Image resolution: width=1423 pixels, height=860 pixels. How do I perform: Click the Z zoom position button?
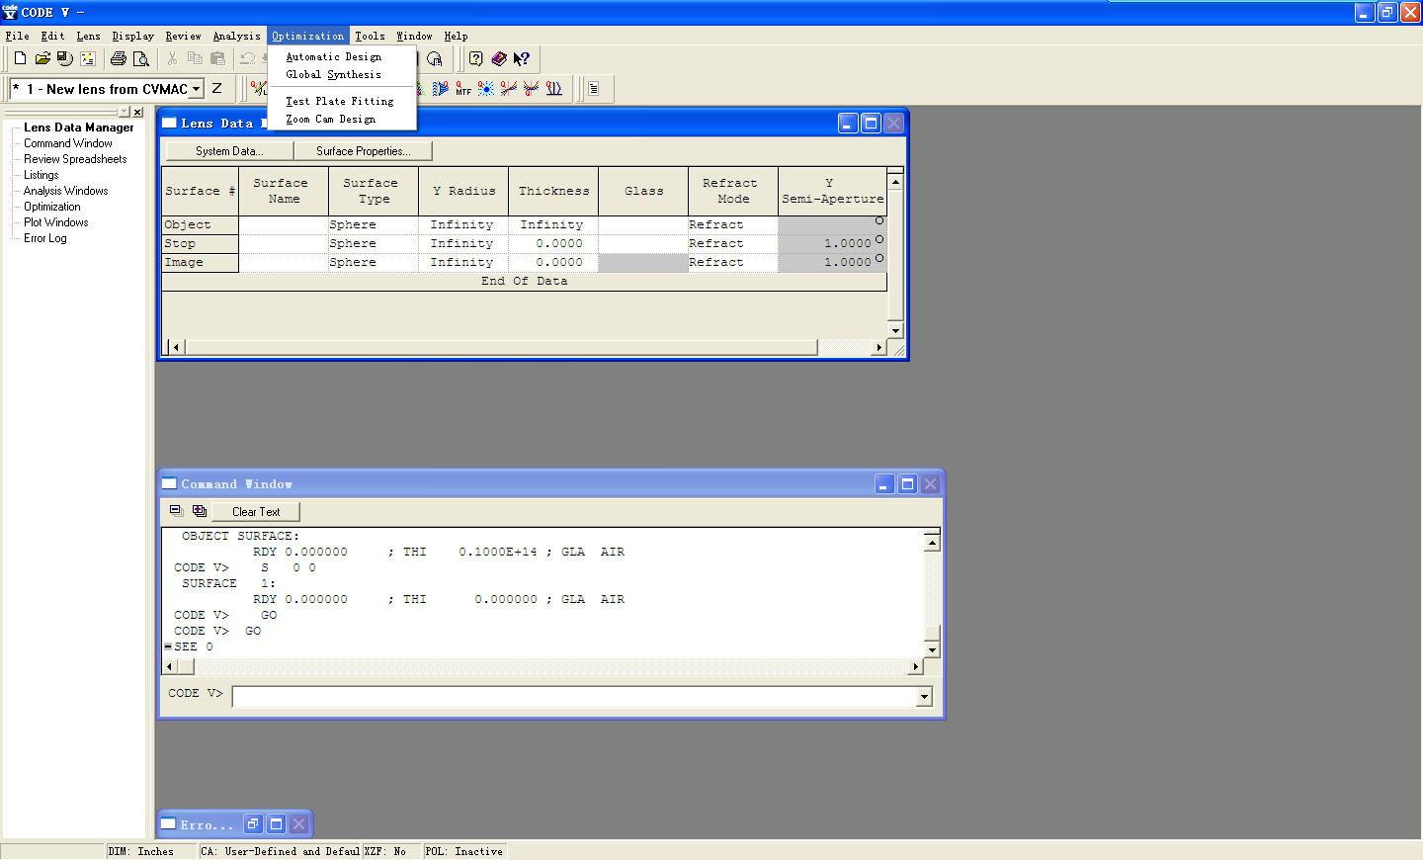pos(216,89)
